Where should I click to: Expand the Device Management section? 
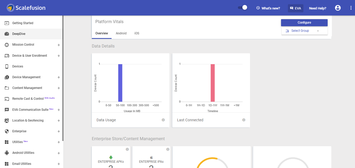coord(59,77)
